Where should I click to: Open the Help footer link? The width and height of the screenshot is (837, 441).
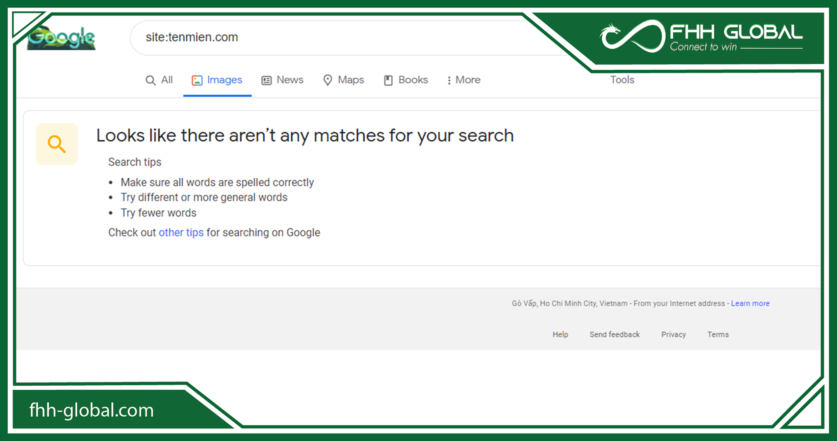(x=560, y=335)
